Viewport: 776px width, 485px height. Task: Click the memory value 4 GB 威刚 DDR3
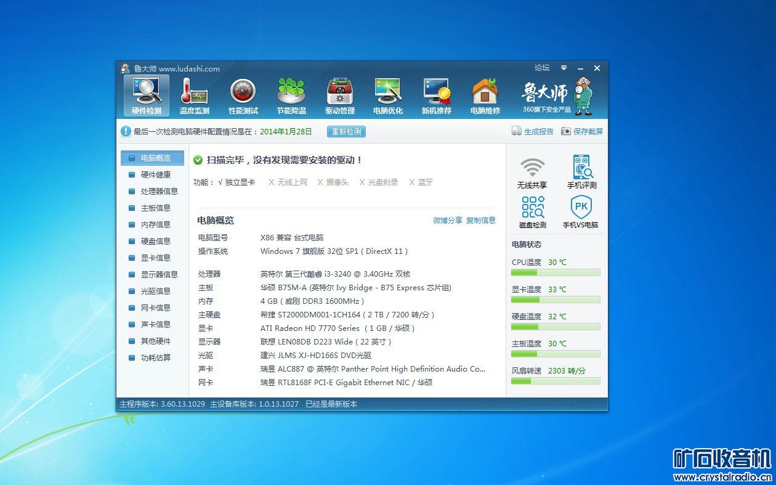coord(312,301)
